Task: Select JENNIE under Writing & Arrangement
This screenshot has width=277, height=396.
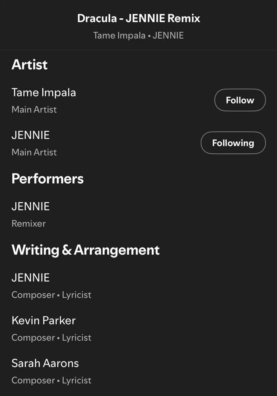Action: [31, 278]
